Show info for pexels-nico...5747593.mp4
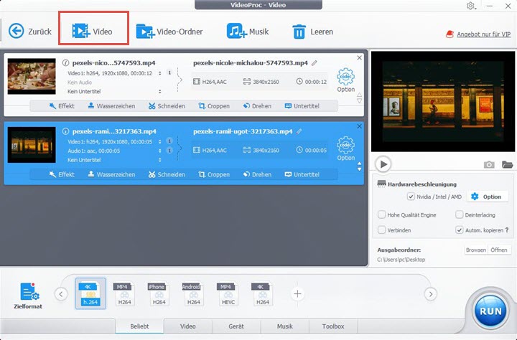 pos(65,62)
